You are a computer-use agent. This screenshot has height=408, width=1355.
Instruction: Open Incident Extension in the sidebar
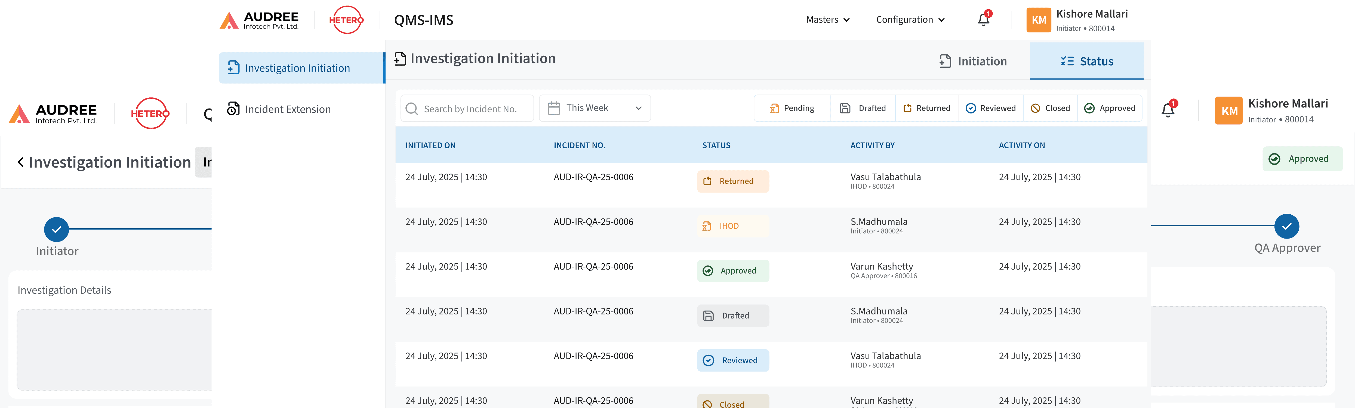pos(288,109)
